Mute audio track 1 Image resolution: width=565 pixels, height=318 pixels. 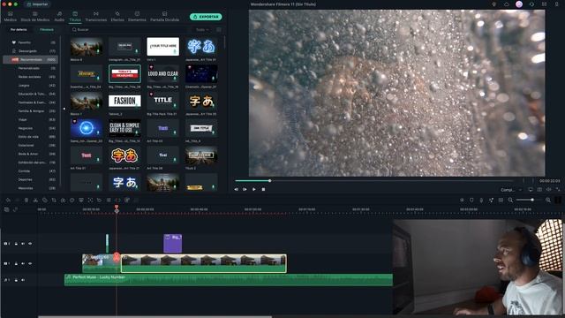pos(23,280)
